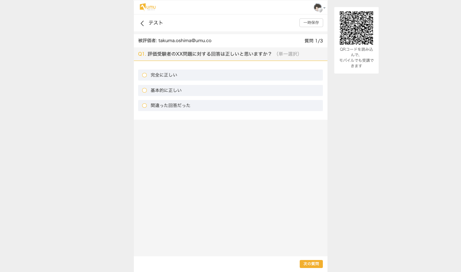
Task: Click the 一時保存 button
Action: tap(311, 23)
